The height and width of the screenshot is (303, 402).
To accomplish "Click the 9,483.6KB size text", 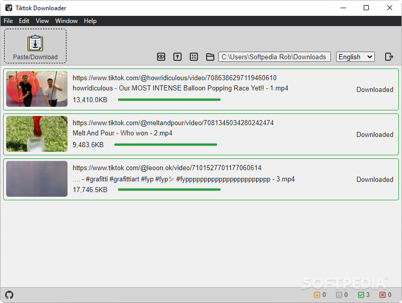I will click(88, 145).
